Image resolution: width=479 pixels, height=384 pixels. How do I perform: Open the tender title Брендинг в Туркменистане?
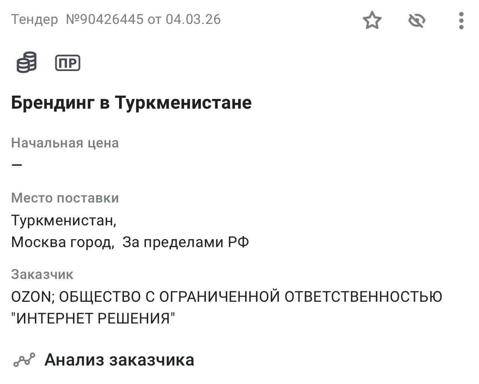(x=131, y=102)
